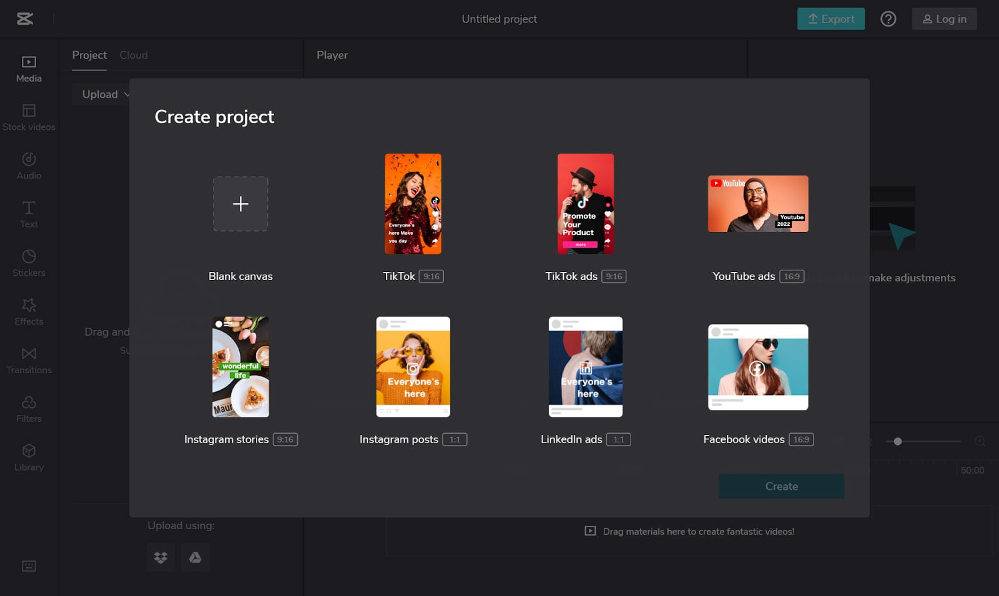The image size is (999, 596).
Task: Select the Blank canvas option
Action: point(240,204)
